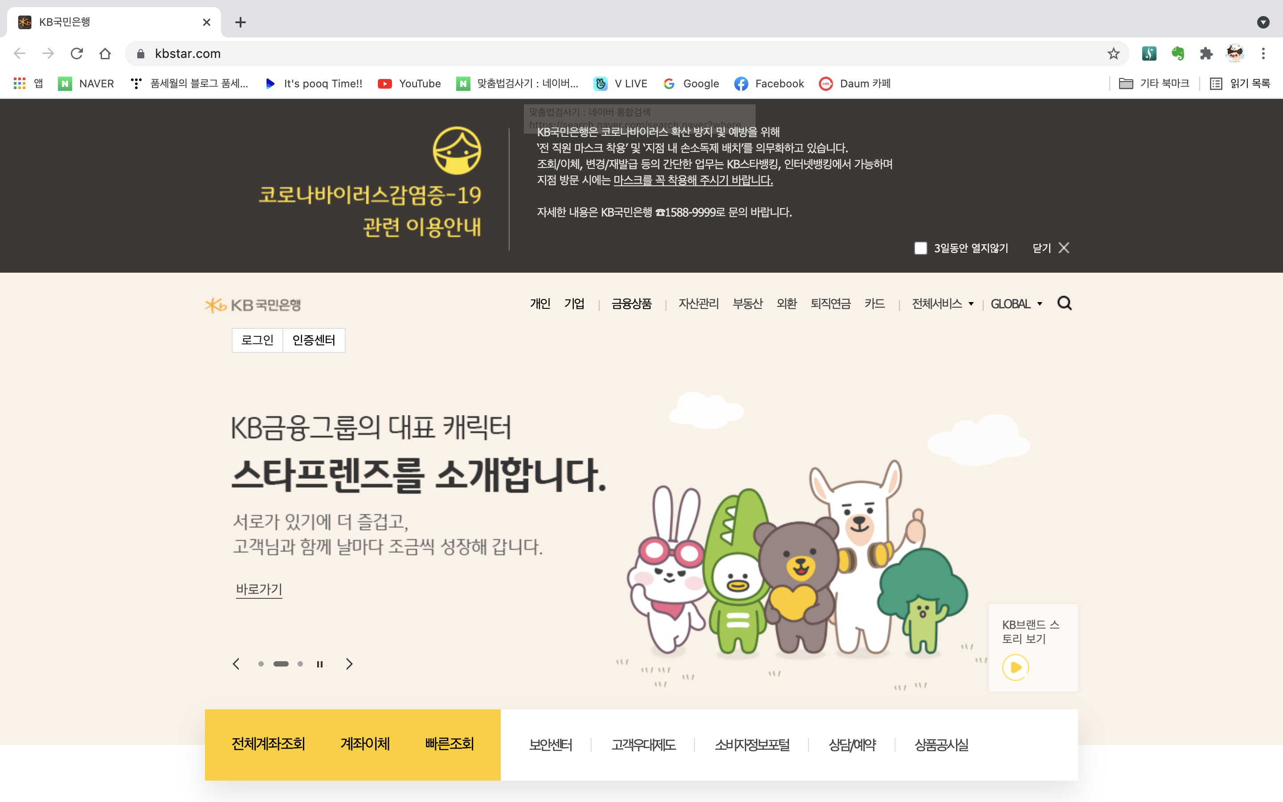Click the Evernote extension icon
This screenshot has height=802, width=1283.
pyautogui.click(x=1177, y=53)
